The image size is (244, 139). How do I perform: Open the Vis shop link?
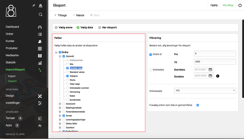click(x=228, y=5)
